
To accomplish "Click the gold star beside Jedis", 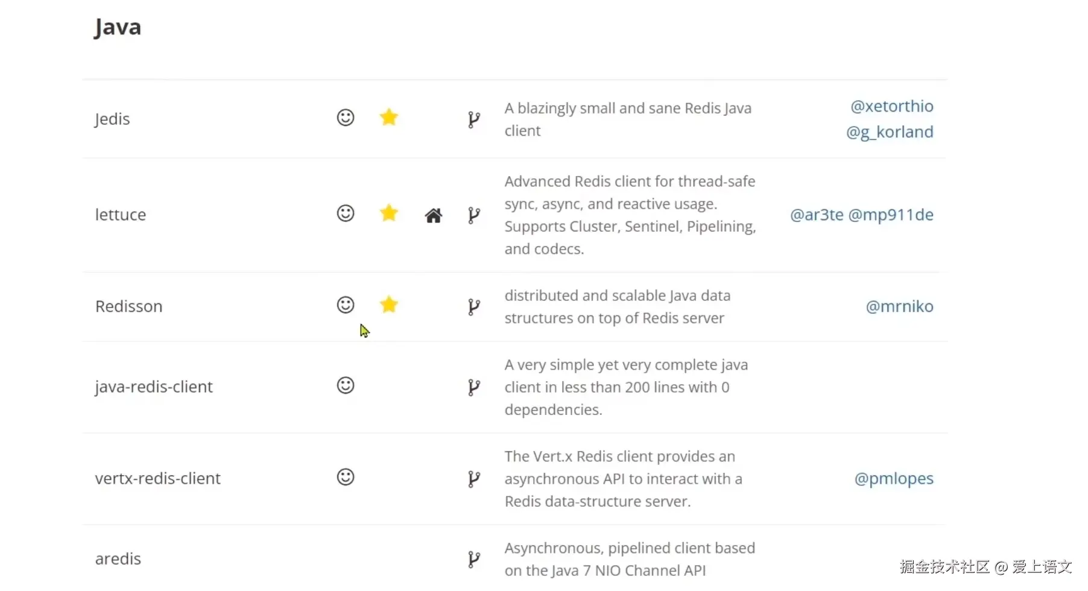I will click(389, 117).
